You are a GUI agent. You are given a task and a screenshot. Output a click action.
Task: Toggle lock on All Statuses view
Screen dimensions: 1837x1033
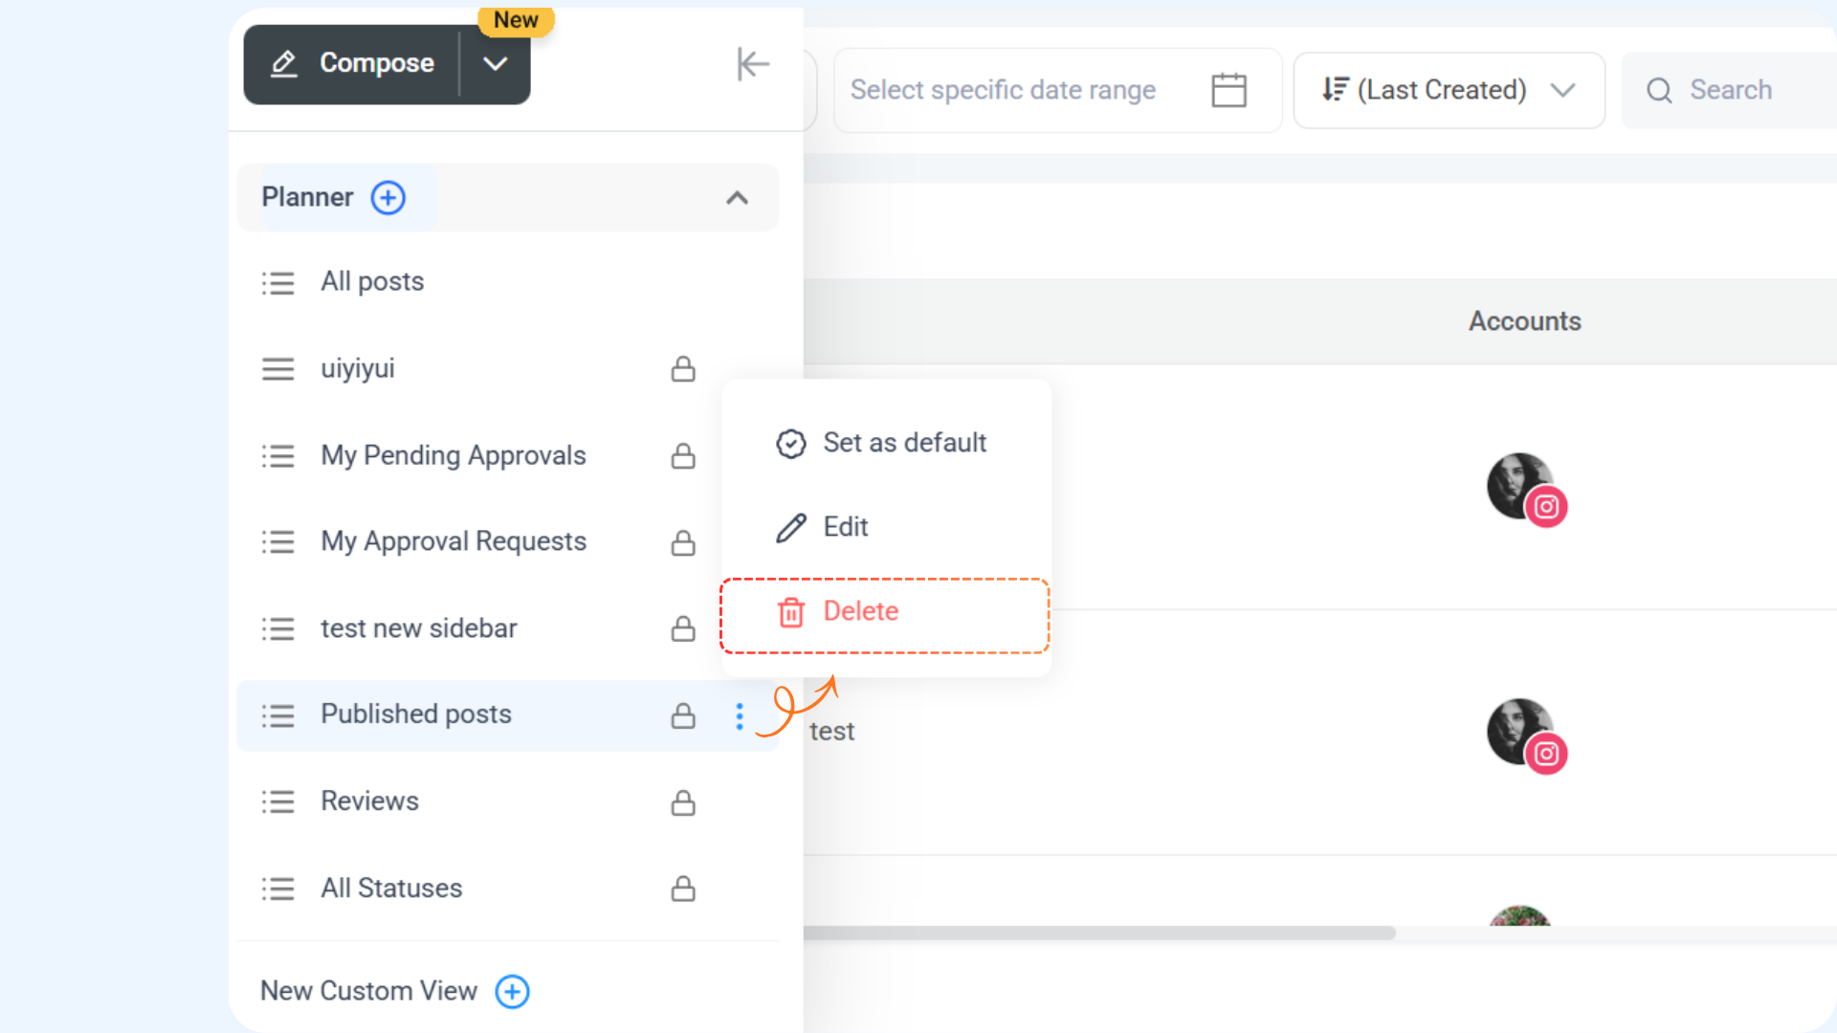click(682, 890)
